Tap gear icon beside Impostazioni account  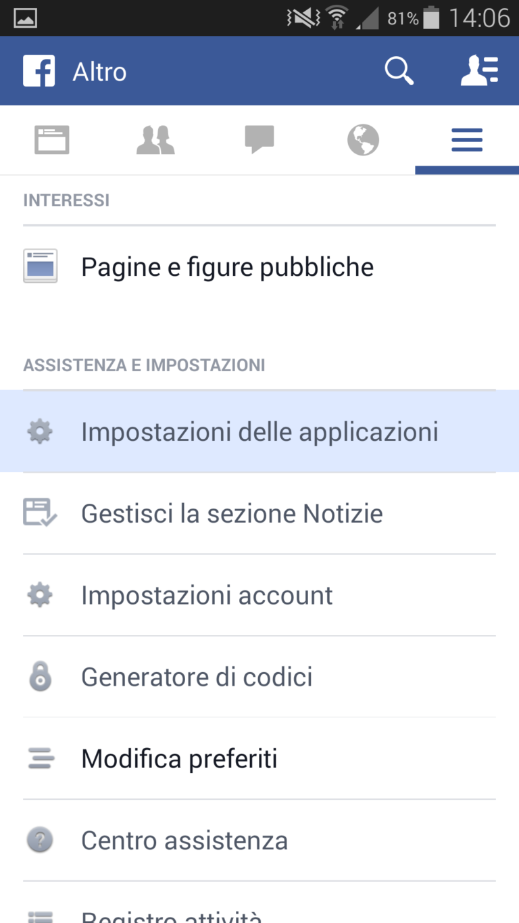40,595
